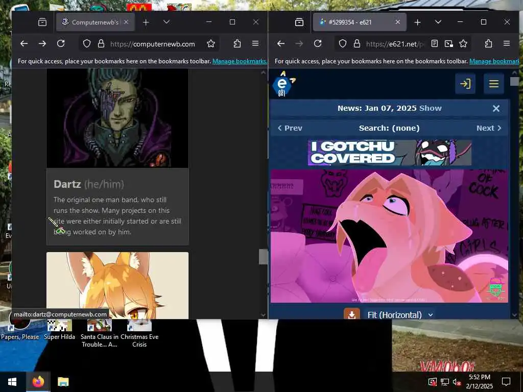
Task: Go back in the e621 window
Action: [281, 44]
